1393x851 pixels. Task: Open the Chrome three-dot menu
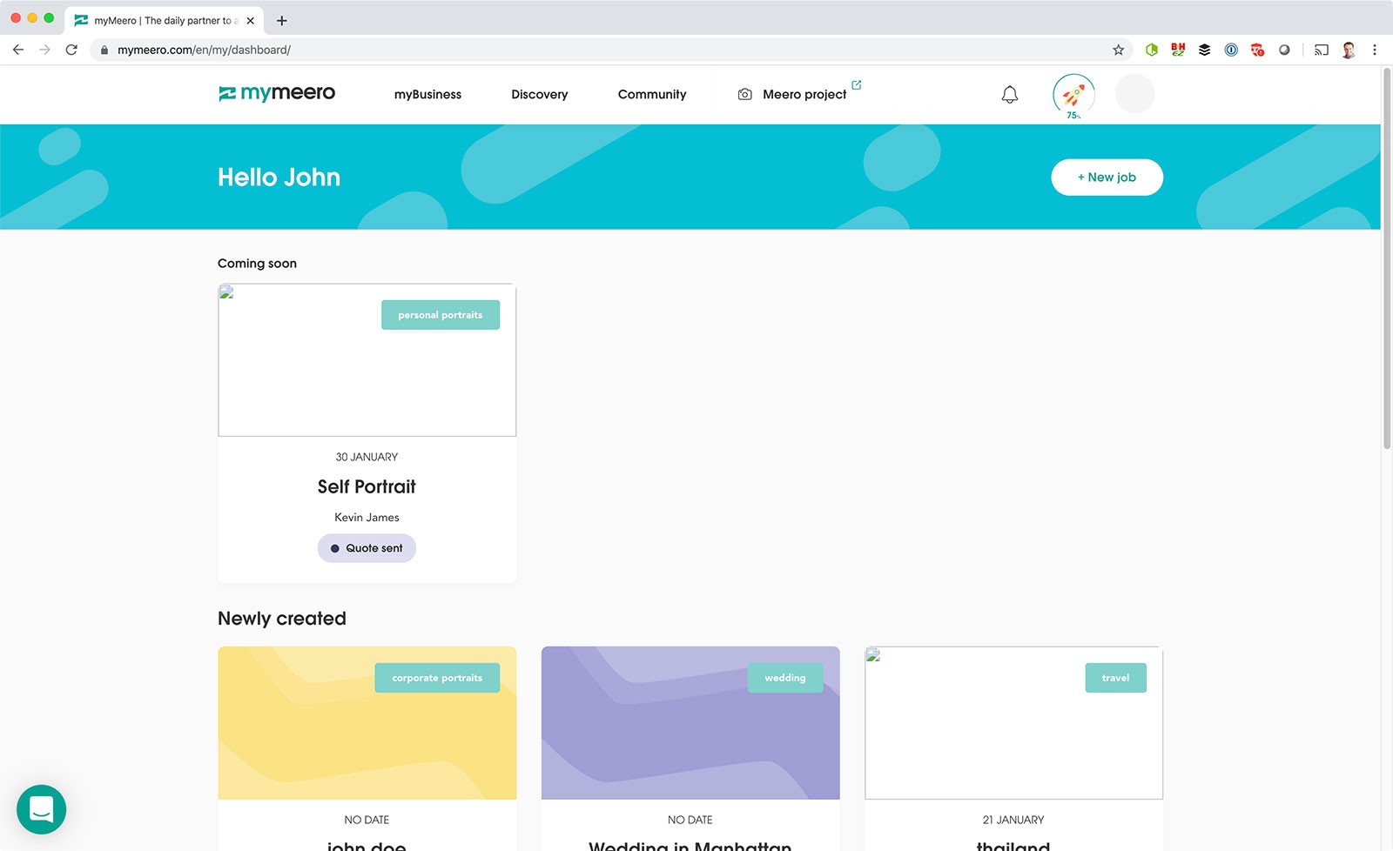click(1375, 50)
